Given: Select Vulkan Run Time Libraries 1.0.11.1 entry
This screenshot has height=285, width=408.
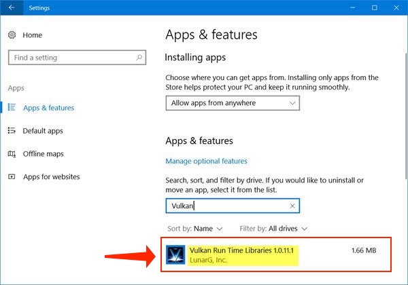Looking at the screenshot, I should [x=243, y=250].
